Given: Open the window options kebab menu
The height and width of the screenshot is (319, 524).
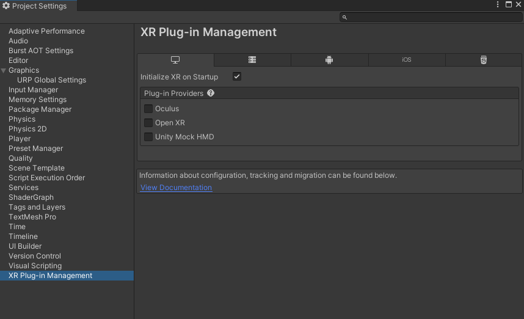Looking at the screenshot, I should coord(498,4).
